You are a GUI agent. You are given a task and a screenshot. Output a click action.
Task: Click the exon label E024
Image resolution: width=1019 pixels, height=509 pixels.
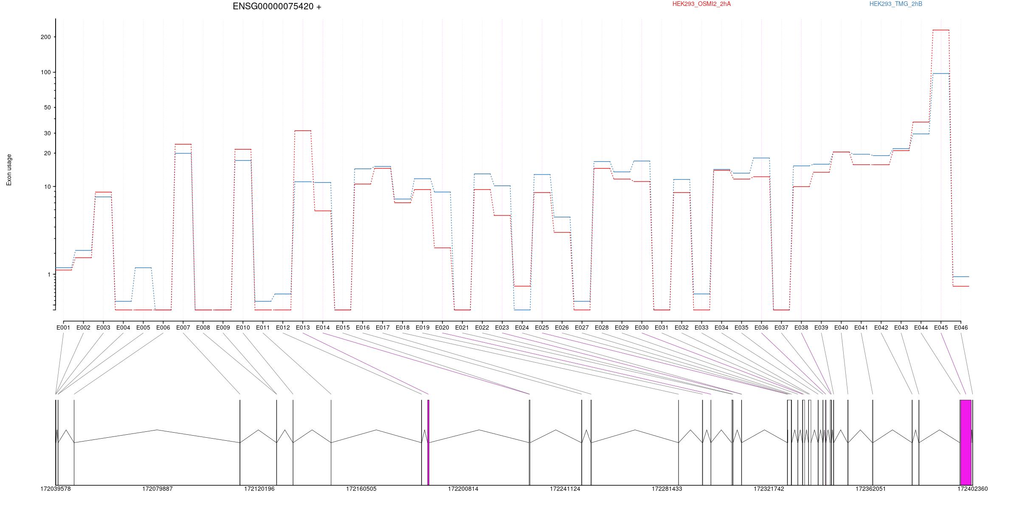click(522, 327)
